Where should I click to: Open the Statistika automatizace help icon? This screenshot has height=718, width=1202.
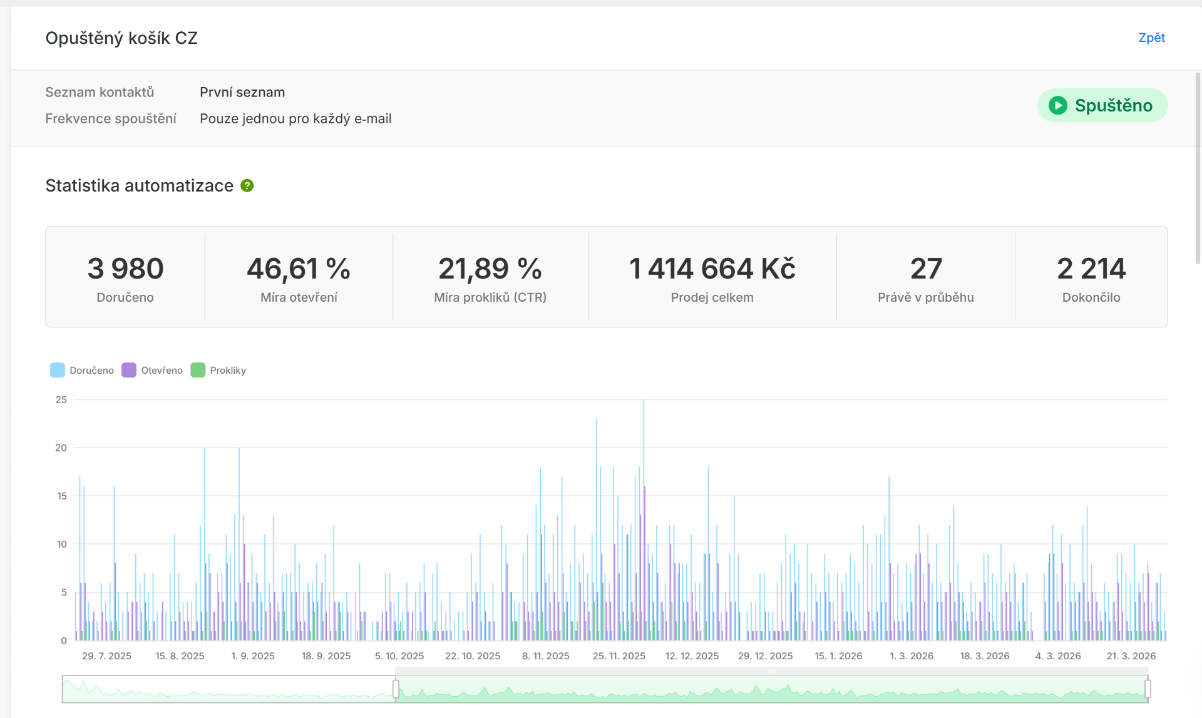click(247, 186)
